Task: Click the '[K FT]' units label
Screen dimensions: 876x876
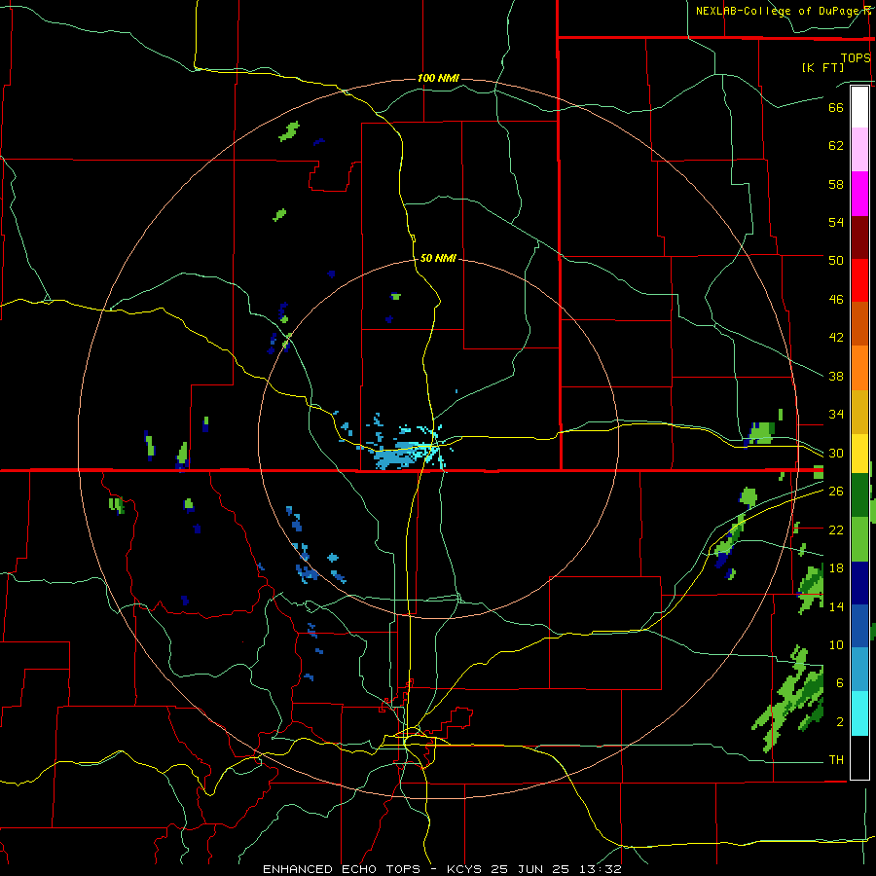Action: 822,67
